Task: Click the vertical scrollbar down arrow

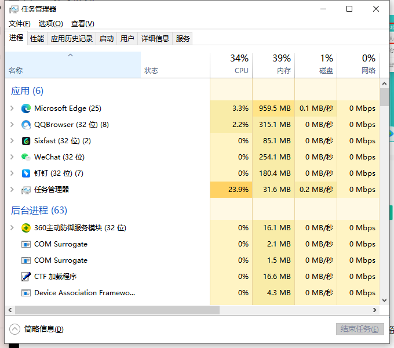Action: pos(384,300)
